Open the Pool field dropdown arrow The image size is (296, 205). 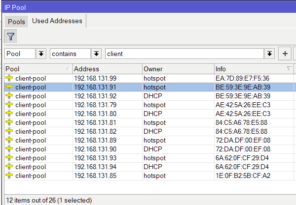(x=41, y=54)
